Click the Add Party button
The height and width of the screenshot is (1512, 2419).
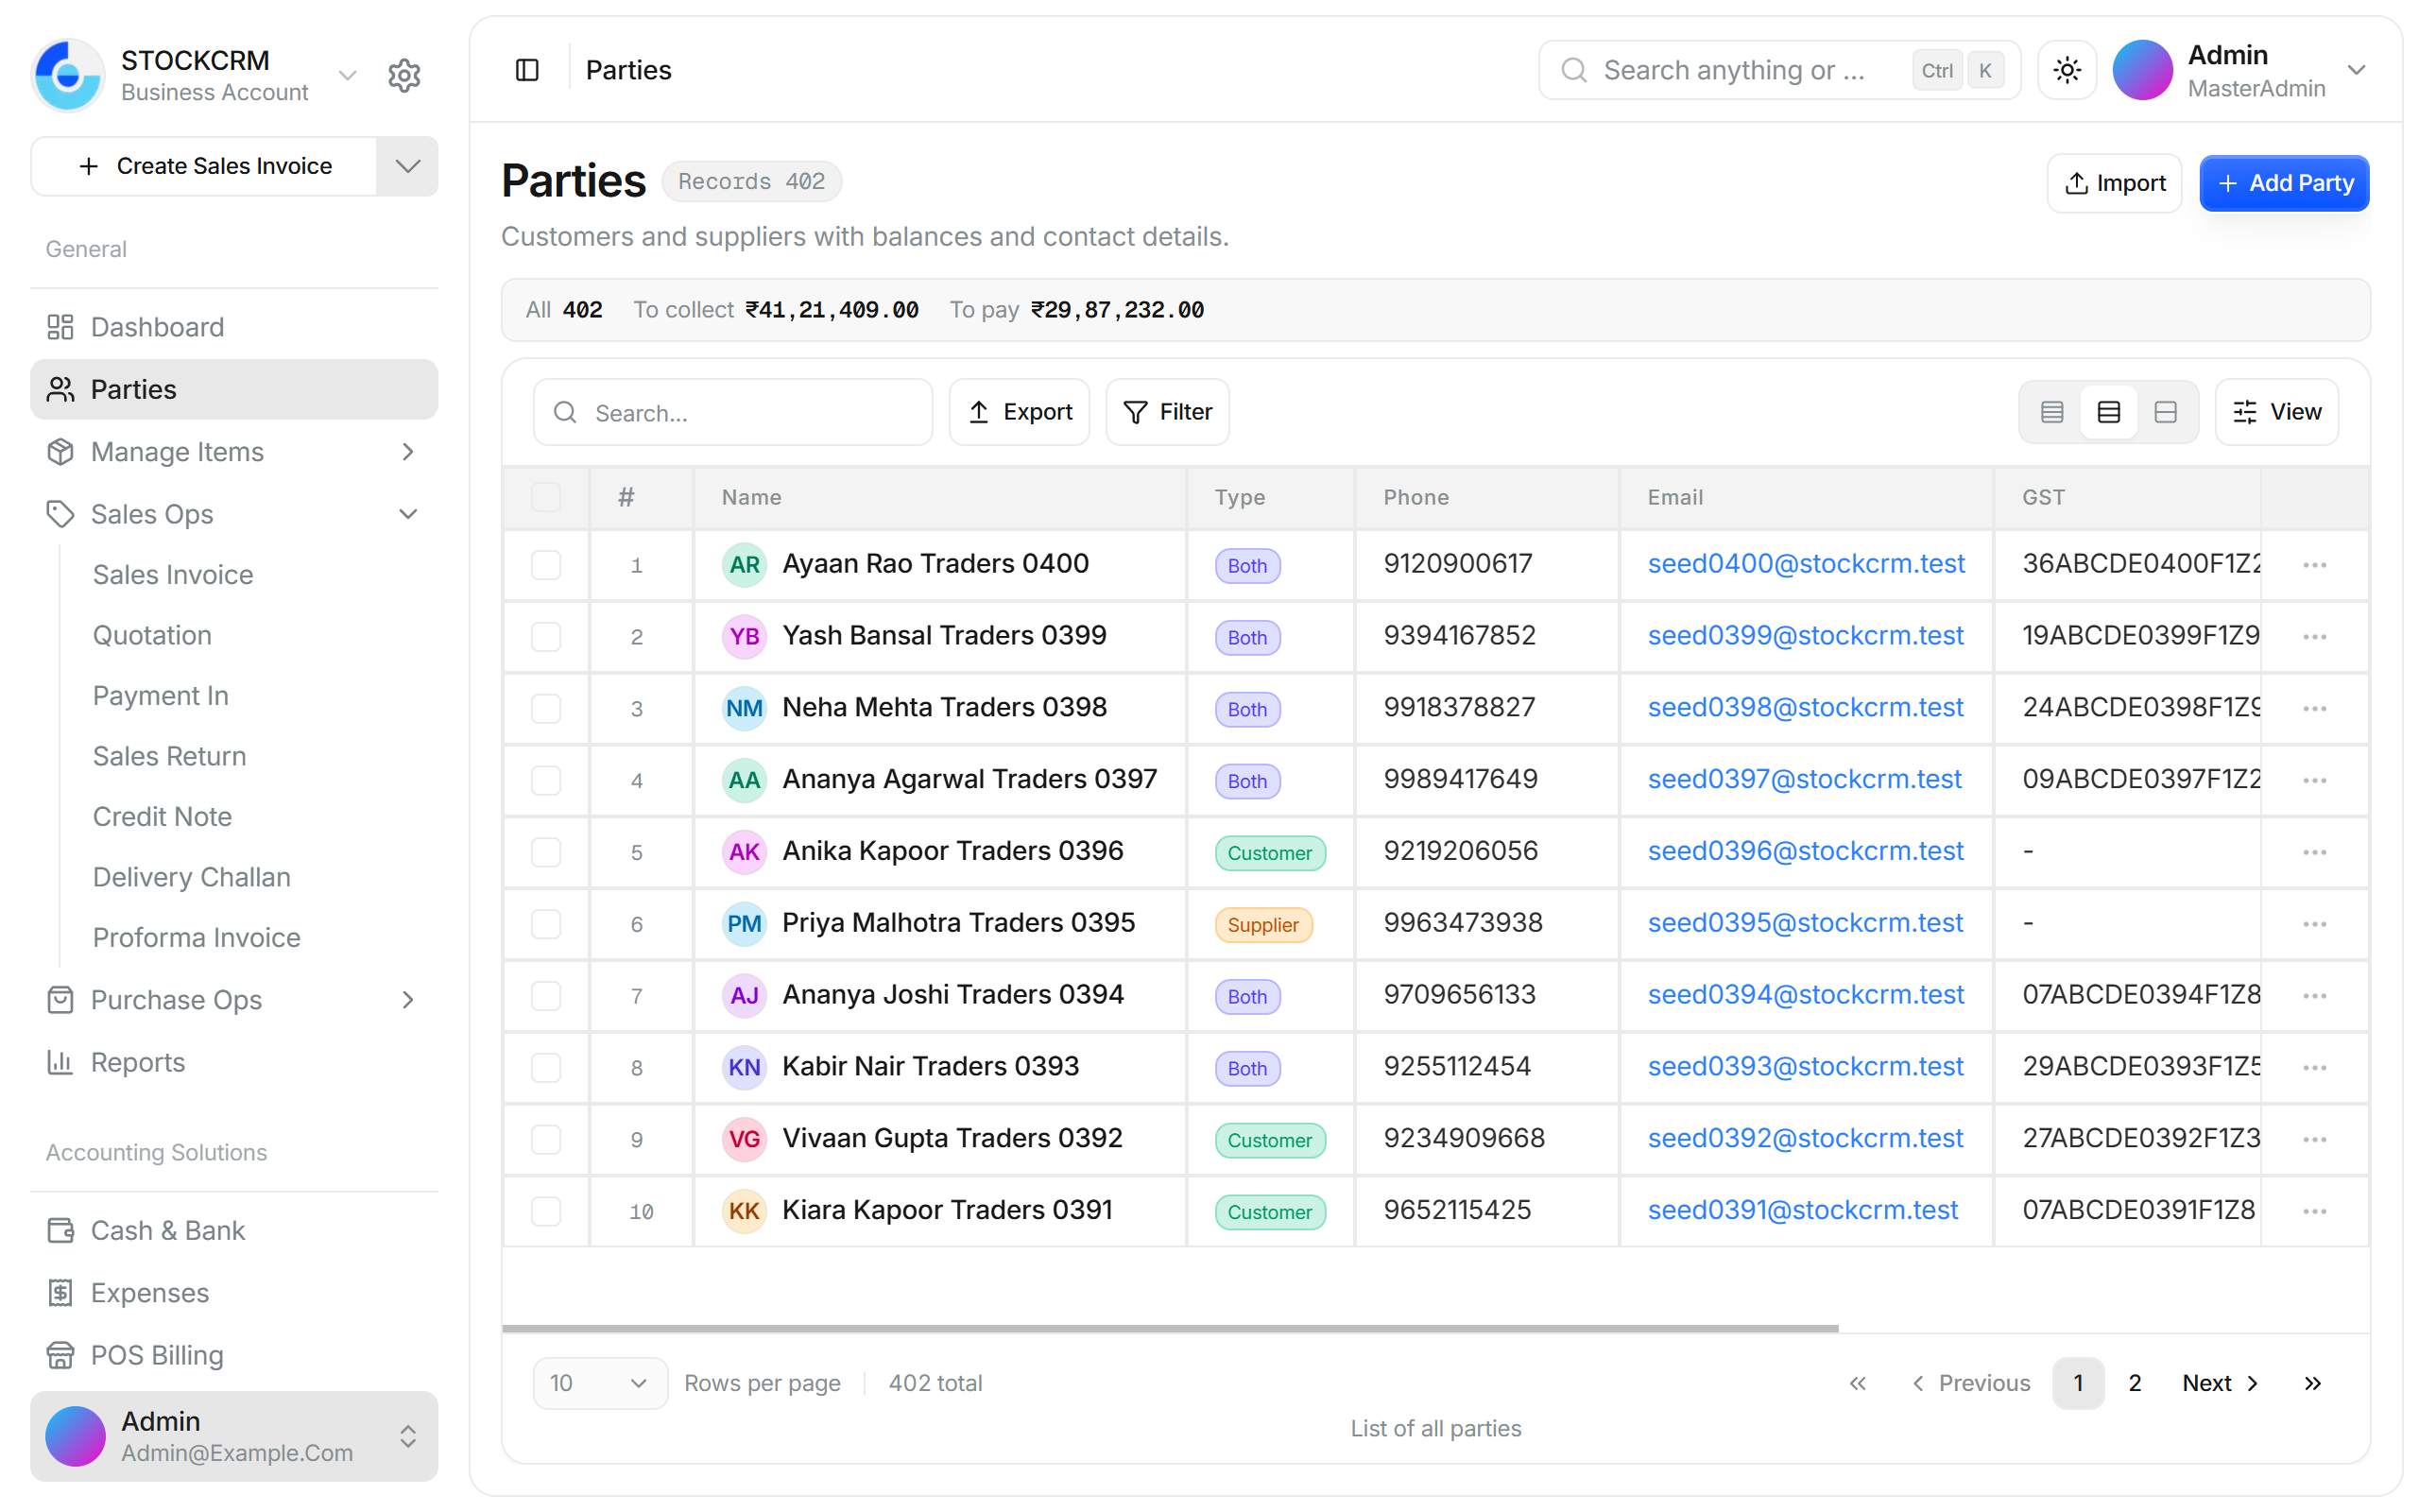2283,183
